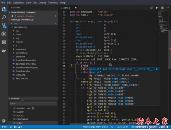Expand the img folder
171x130 pixels.
click(33, 38)
